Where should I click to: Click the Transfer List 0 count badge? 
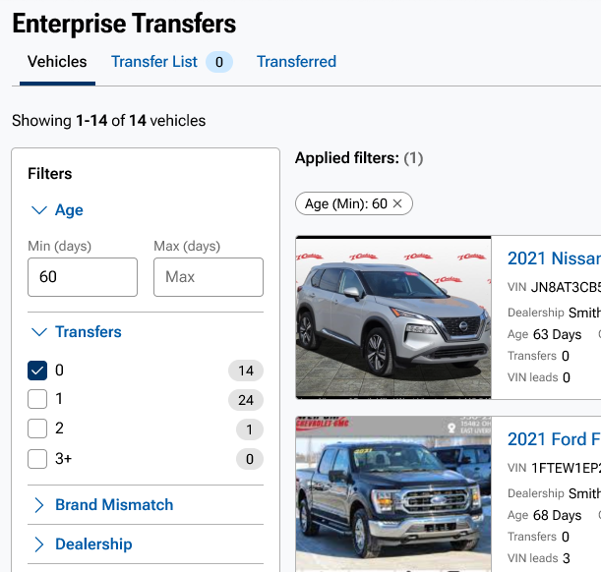219,62
